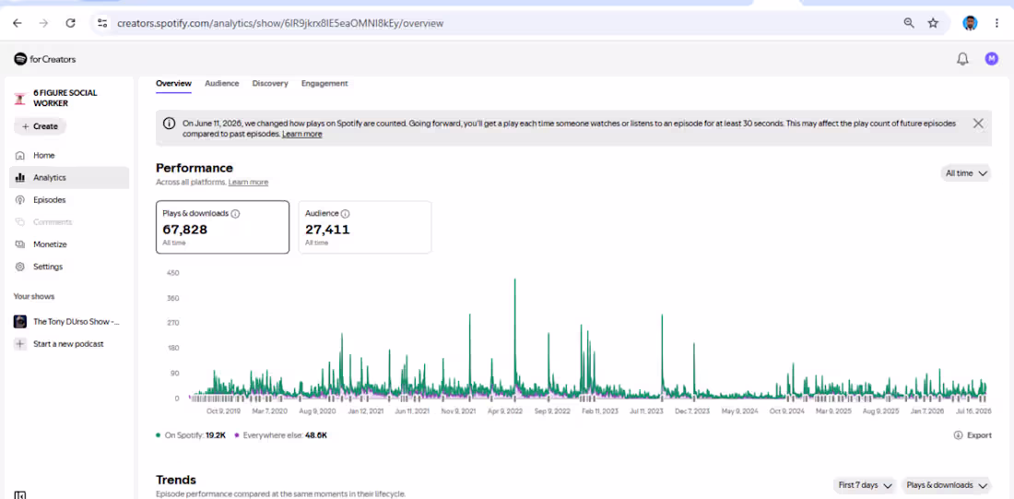The image size is (1014, 499).
Task: Click the Spotify for Creators logo
Action: pos(44,59)
